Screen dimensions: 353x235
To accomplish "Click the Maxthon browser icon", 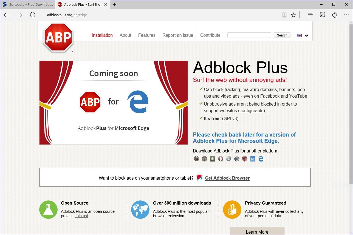I will pos(253,158).
